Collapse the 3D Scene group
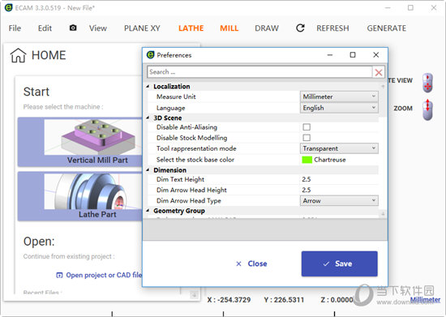Image resolution: width=446 pixels, height=317 pixels. (x=148, y=118)
